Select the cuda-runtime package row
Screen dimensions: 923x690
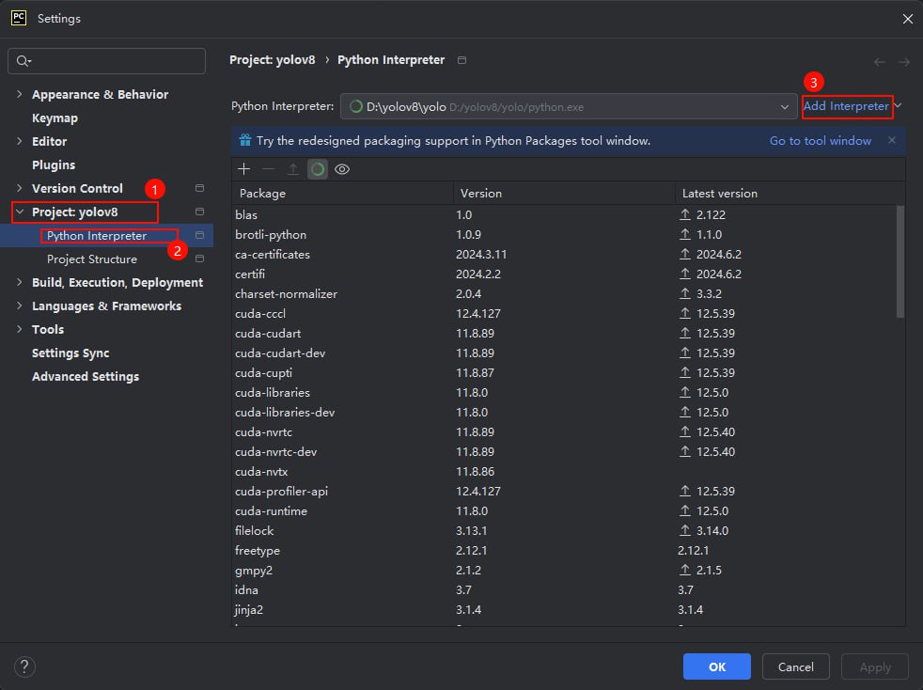coord(564,511)
